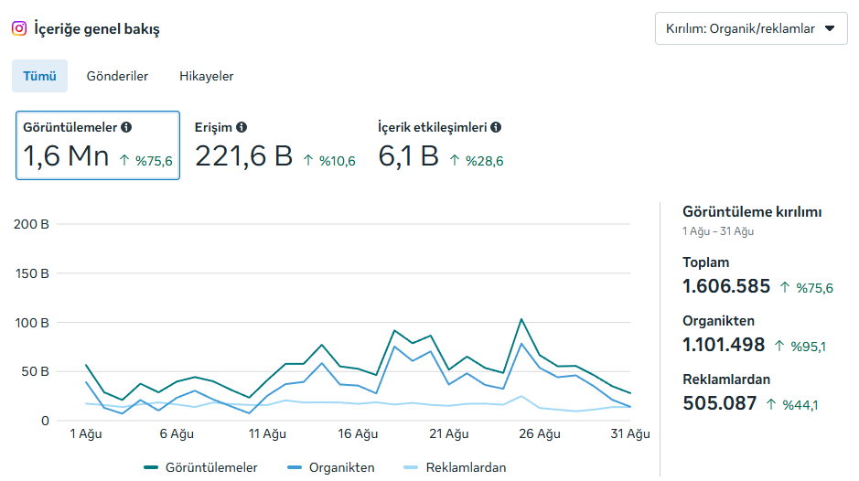Click the Görüntülemeler line peak near 26 Ağu

coord(521,319)
